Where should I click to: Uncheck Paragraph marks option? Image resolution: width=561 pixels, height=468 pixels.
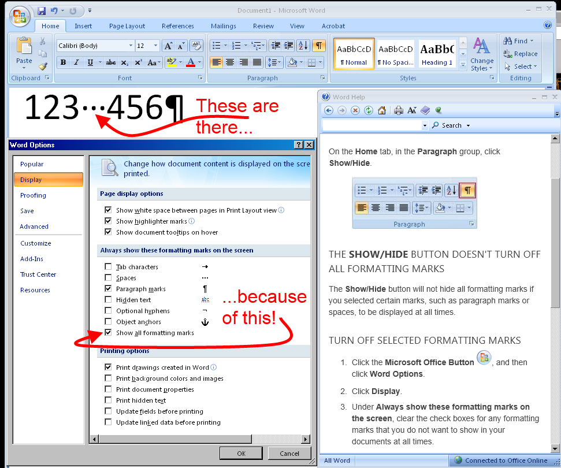(108, 289)
